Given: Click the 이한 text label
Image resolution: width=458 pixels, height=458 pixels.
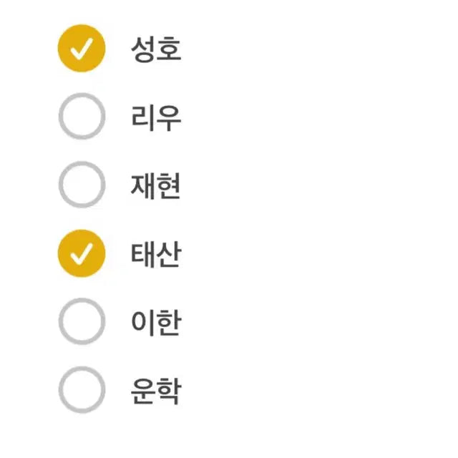Looking at the screenshot, I should tap(155, 322).
